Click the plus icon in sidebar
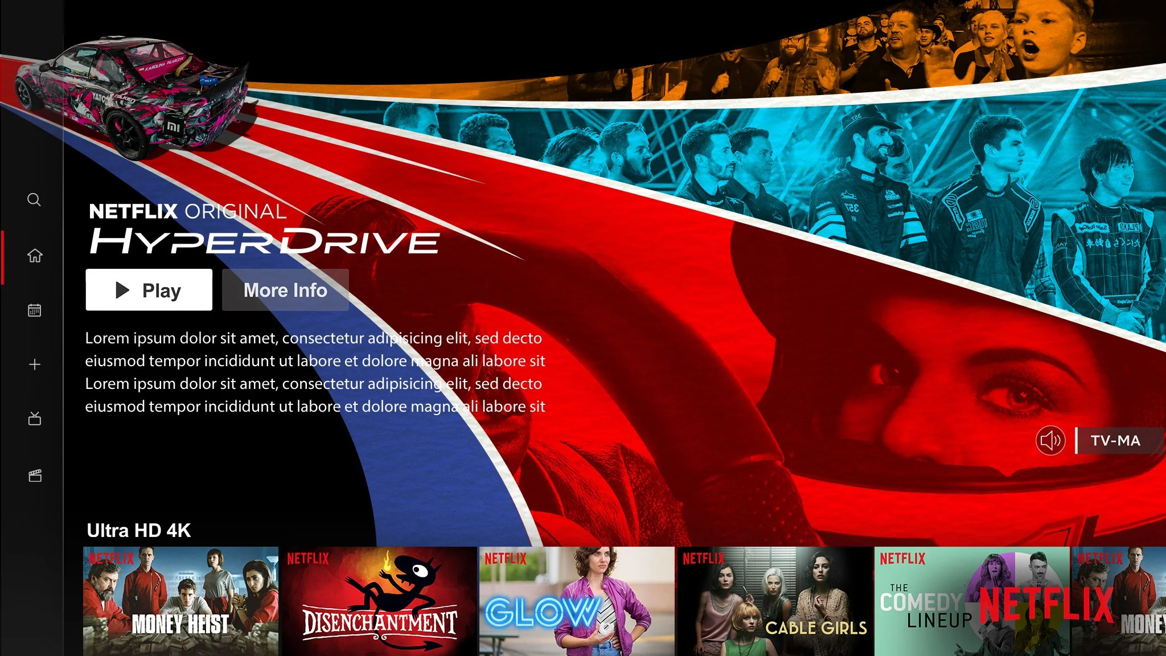Viewport: 1166px width, 656px height. coord(35,364)
